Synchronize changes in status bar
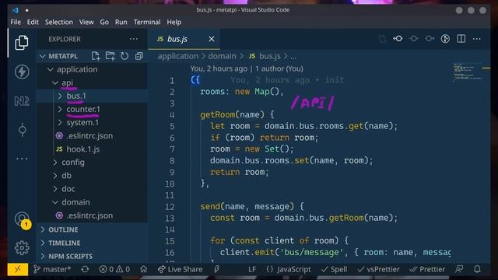This screenshot has height=280, width=498. pyautogui.click(x=85, y=269)
